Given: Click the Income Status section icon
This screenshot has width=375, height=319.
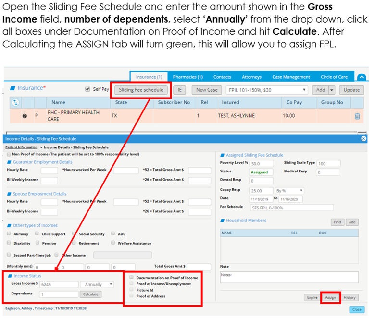Looking at the screenshot, I should (x=10, y=276).
